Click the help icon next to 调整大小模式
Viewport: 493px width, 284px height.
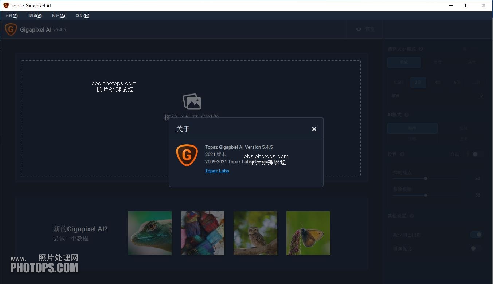pyautogui.click(x=421, y=49)
